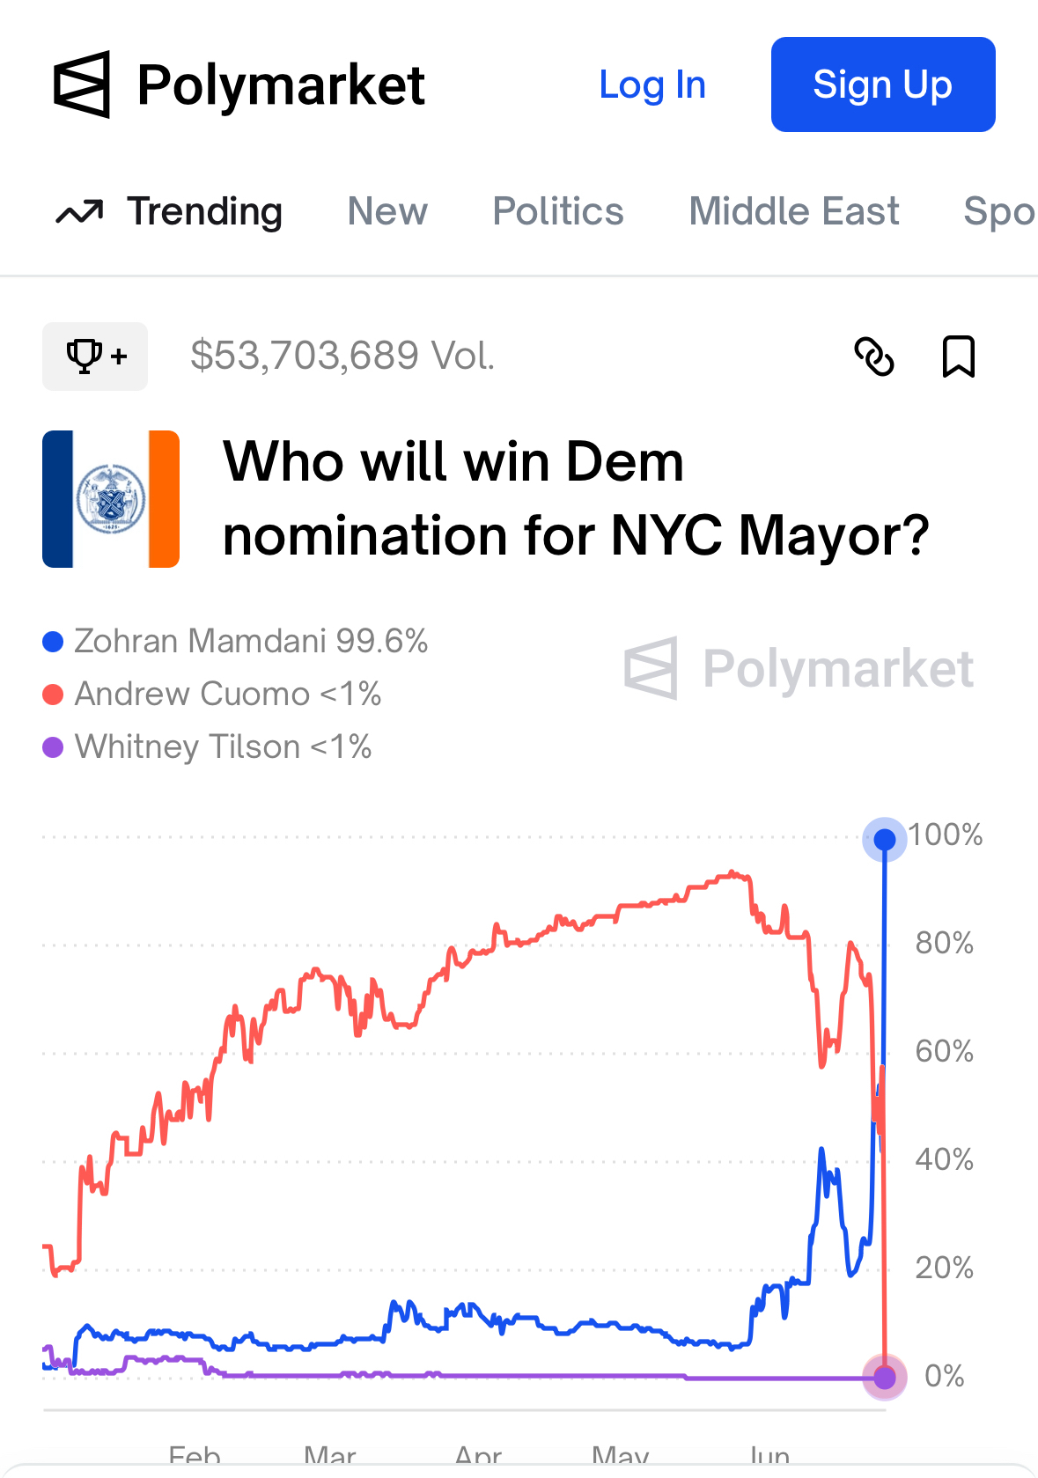
Task: Click the blue chart marker at 100%
Action: 885,839
